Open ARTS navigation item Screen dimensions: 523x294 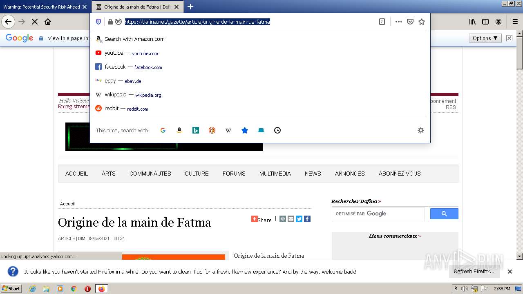pos(109,174)
